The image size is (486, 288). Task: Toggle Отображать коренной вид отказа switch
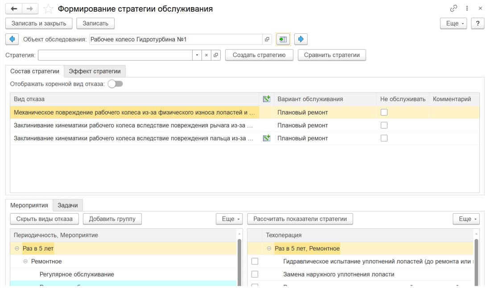115,84
